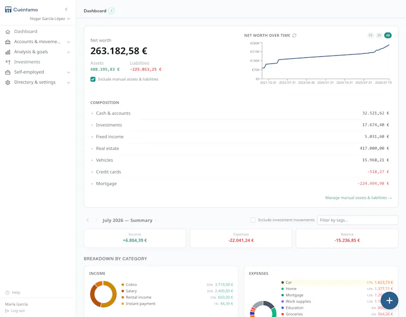Click the Analysis & goals chart icon
This screenshot has height=317, width=406.
[8, 52]
